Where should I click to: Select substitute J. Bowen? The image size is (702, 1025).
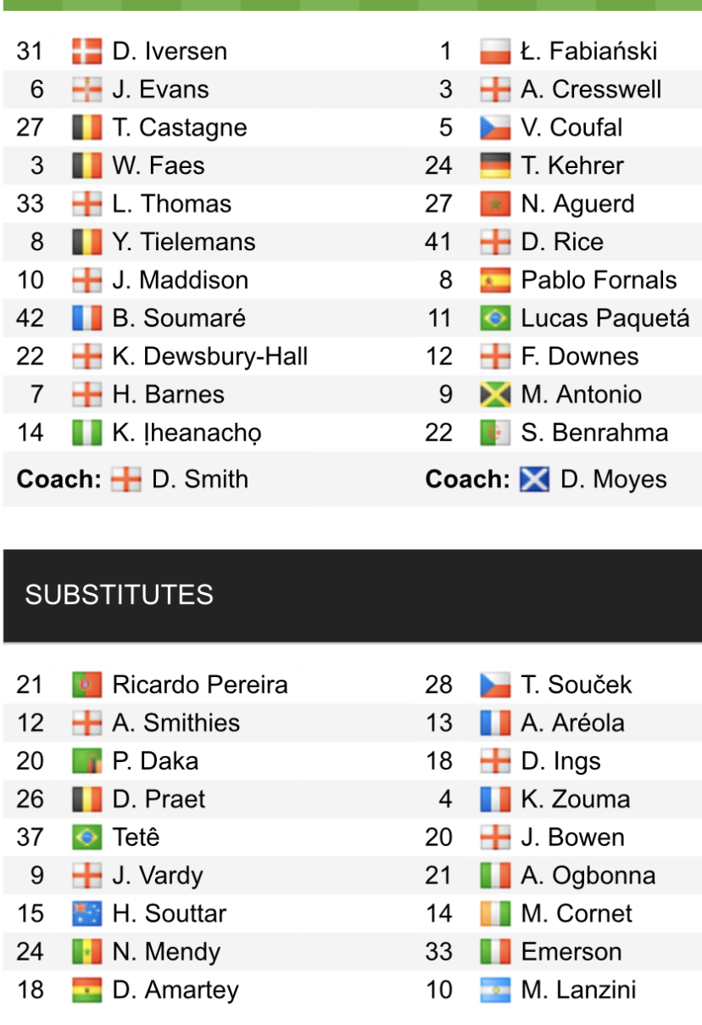coord(572,837)
